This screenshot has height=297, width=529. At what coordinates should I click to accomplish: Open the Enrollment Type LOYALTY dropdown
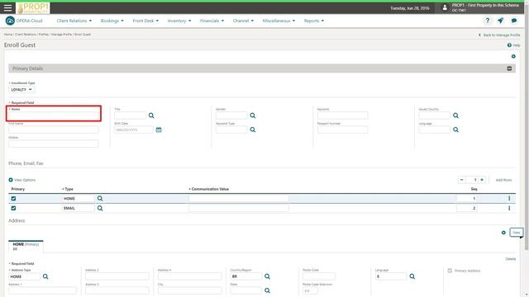pos(21,90)
